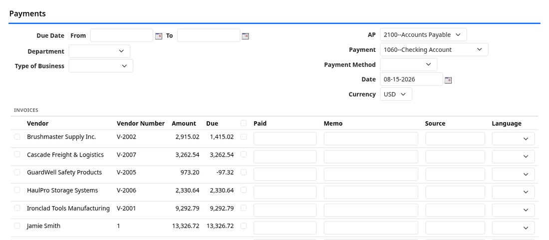Click the Paid amount field for HaulPro Storage

click(x=285, y=192)
